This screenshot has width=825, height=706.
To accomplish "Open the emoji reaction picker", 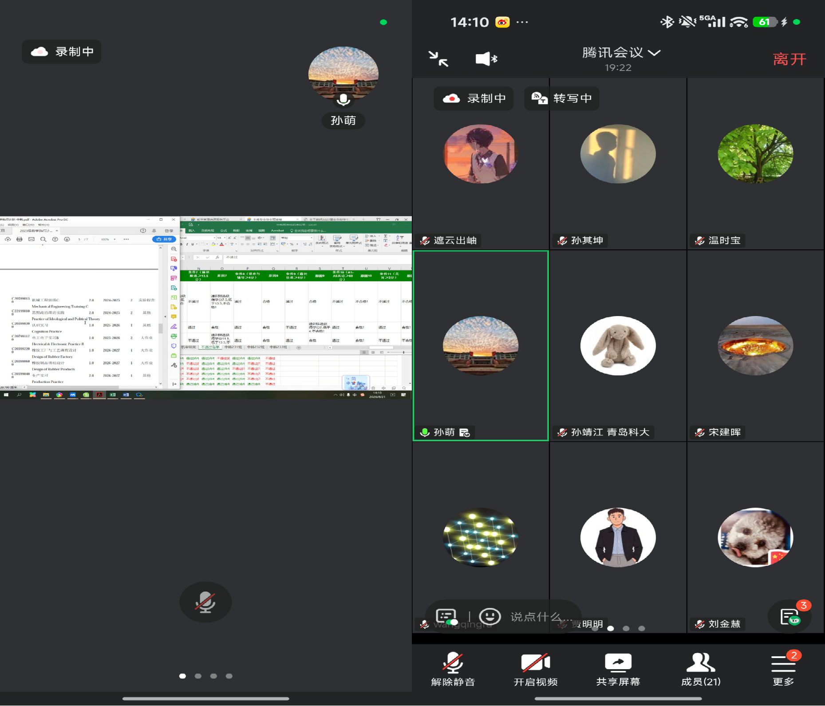I will (490, 616).
